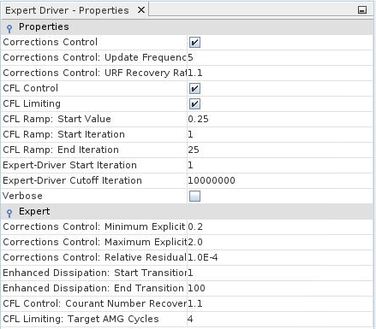Uncheck the CFL Control checkbox
Image resolution: width=376 pixels, height=329 pixels.
pyautogui.click(x=194, y=89)
